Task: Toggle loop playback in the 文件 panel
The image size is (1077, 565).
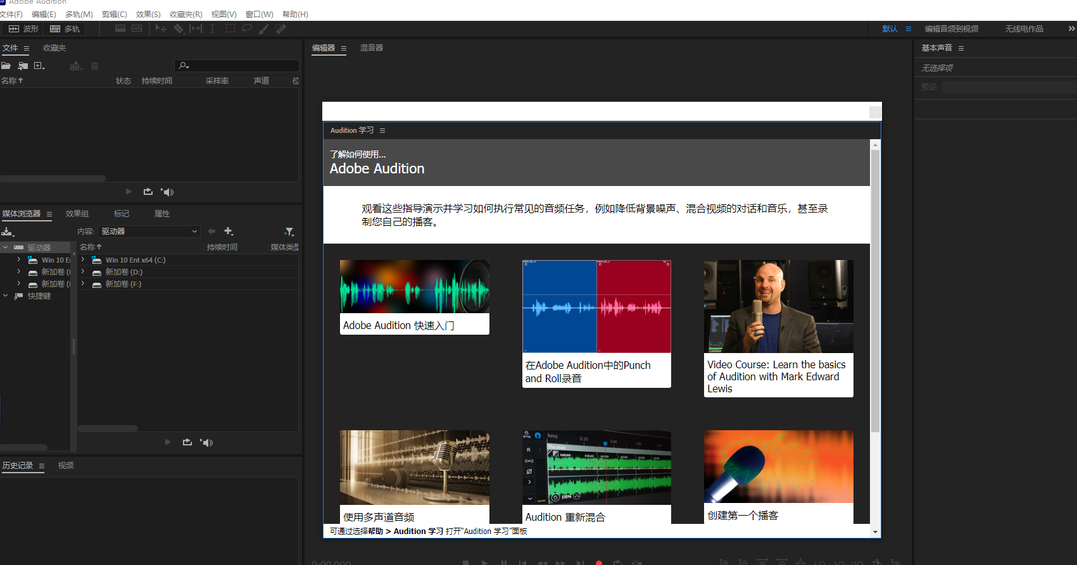Action: (148, 192)
